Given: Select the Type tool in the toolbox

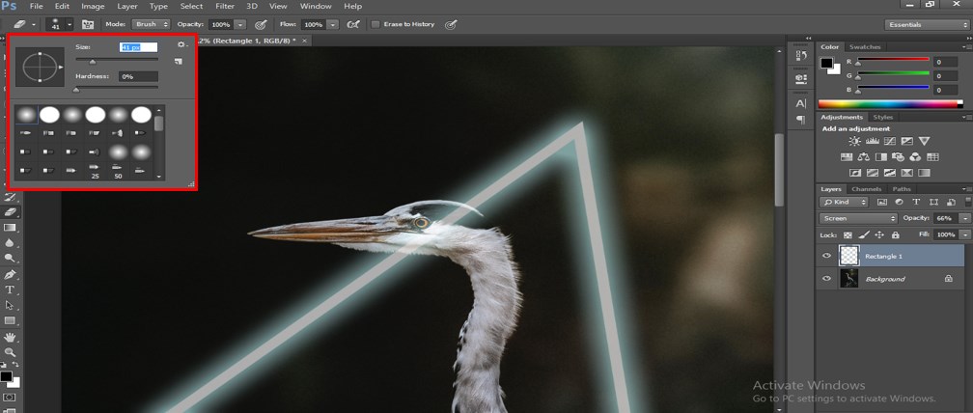Looking at the screenshot, I should pyautogui.click(x=11, y=289).
